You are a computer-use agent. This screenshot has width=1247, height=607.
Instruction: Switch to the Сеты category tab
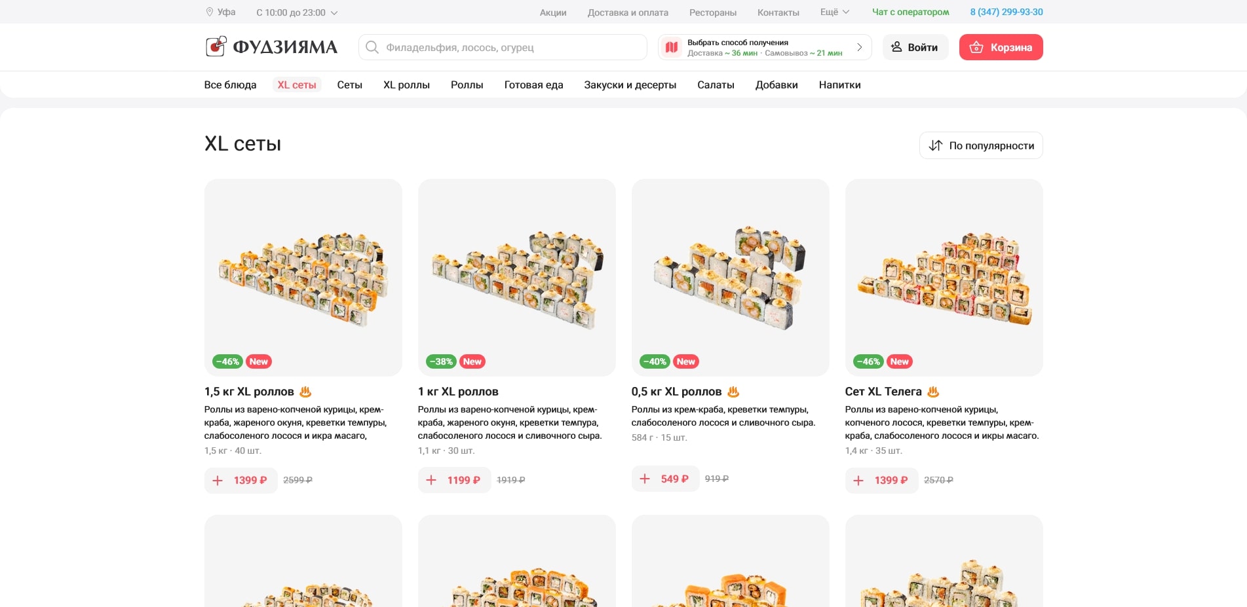349,85
